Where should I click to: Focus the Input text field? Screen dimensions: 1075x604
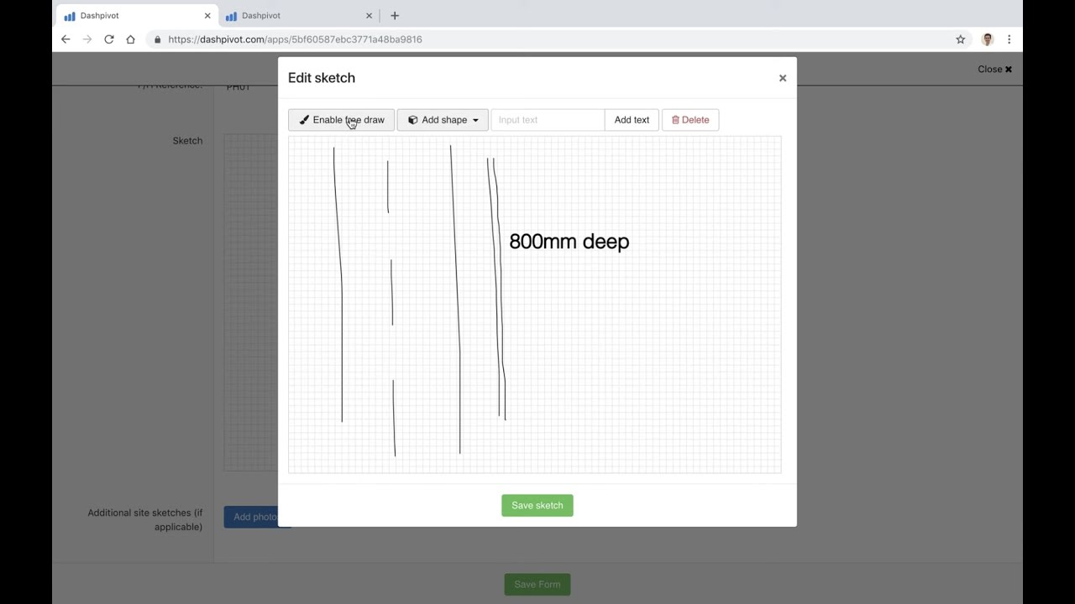(x=547, y=120)
